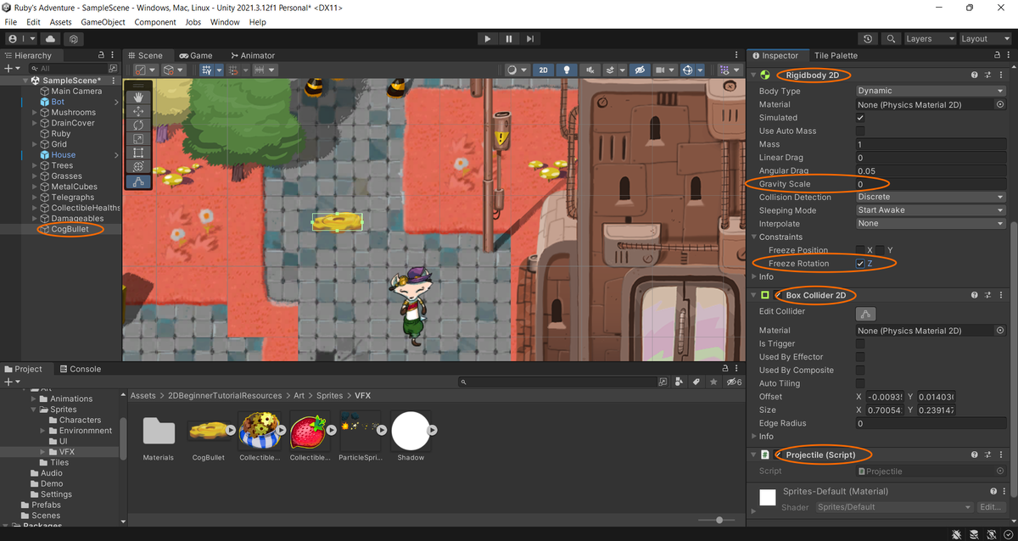
Task: Open Box Collider 2D more options menu
Action: click(x=1001, y=295)
